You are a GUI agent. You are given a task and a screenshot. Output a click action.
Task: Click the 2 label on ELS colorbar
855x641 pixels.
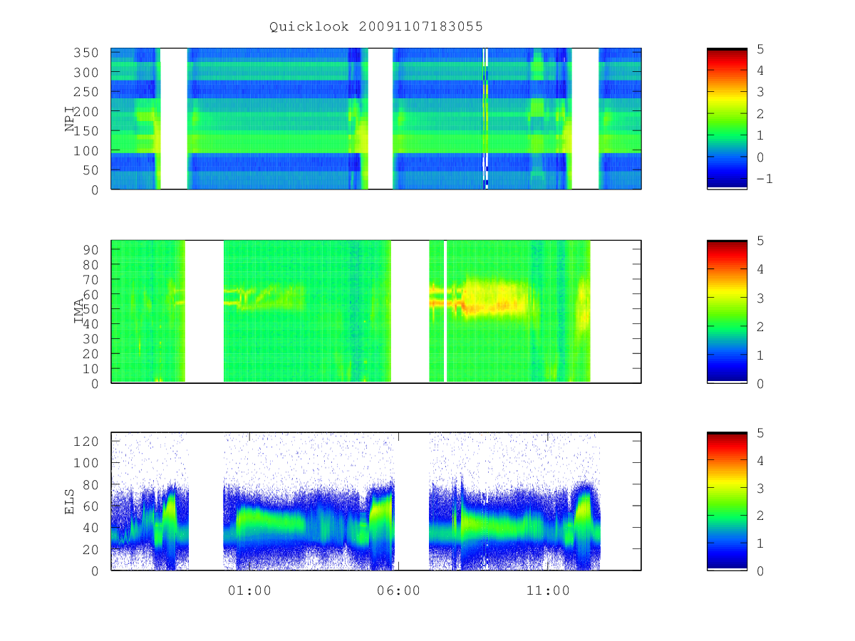click(760, 516)
